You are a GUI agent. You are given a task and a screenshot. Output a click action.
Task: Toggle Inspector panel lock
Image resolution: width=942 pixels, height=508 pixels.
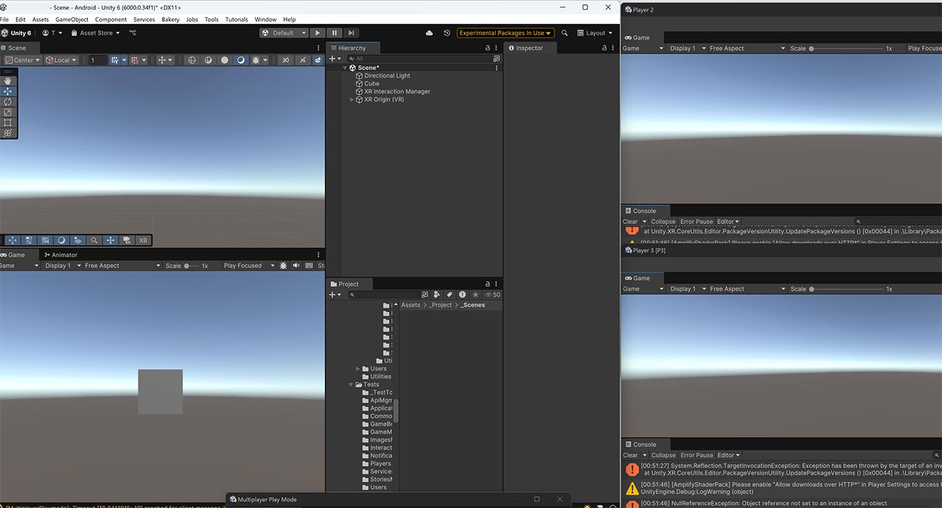[604, 48]
